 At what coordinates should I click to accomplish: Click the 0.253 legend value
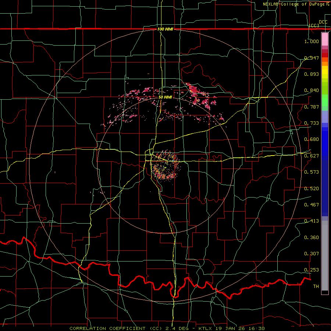point(312,270)
